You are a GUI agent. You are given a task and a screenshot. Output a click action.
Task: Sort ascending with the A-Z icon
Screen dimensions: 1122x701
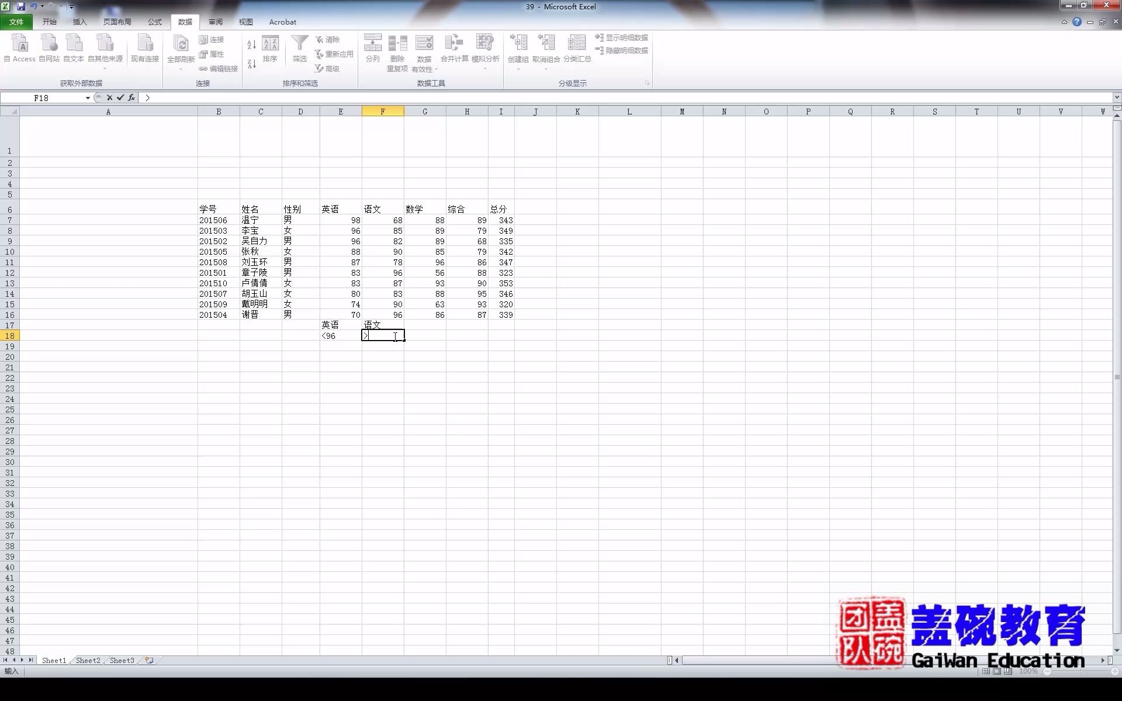coord(251,44)
